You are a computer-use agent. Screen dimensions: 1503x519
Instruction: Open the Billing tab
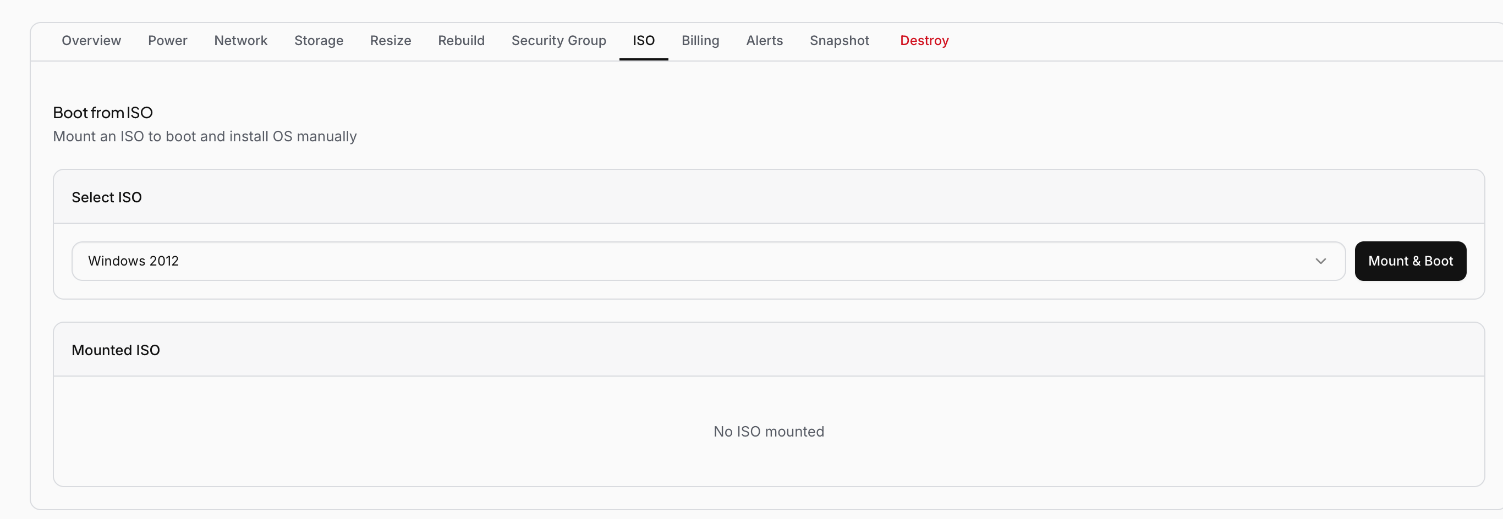click(700, 41)
